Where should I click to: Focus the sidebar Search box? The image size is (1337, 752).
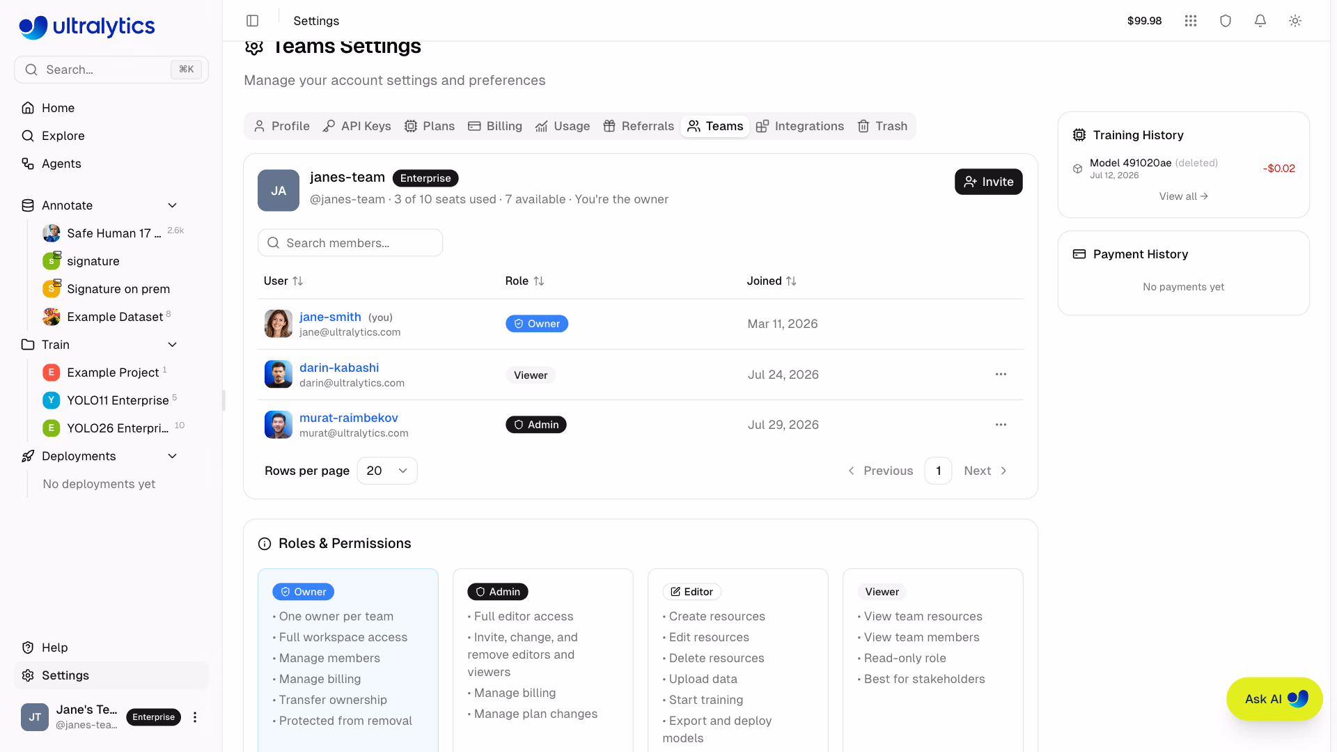pyautogui.click(x=111, y=70)
